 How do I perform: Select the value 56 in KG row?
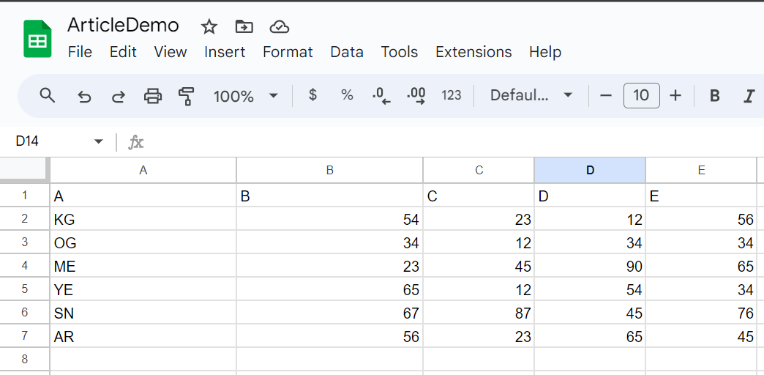[x=701, y=219]
